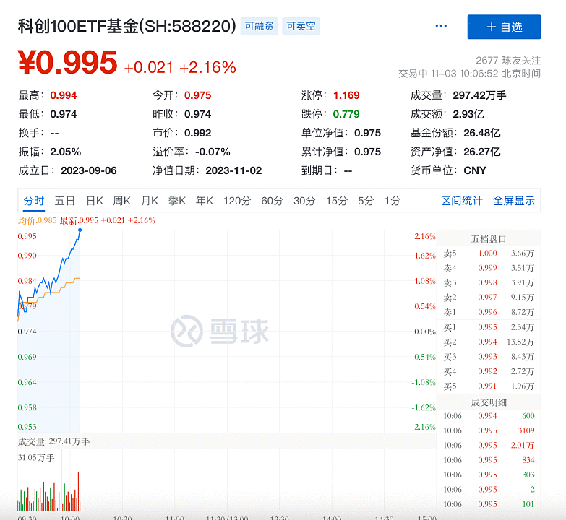Image resolution: width=566 pixels, height=520 pixels.
Task: Click the 买2 order row at 0.994
Action: (489, 342)
